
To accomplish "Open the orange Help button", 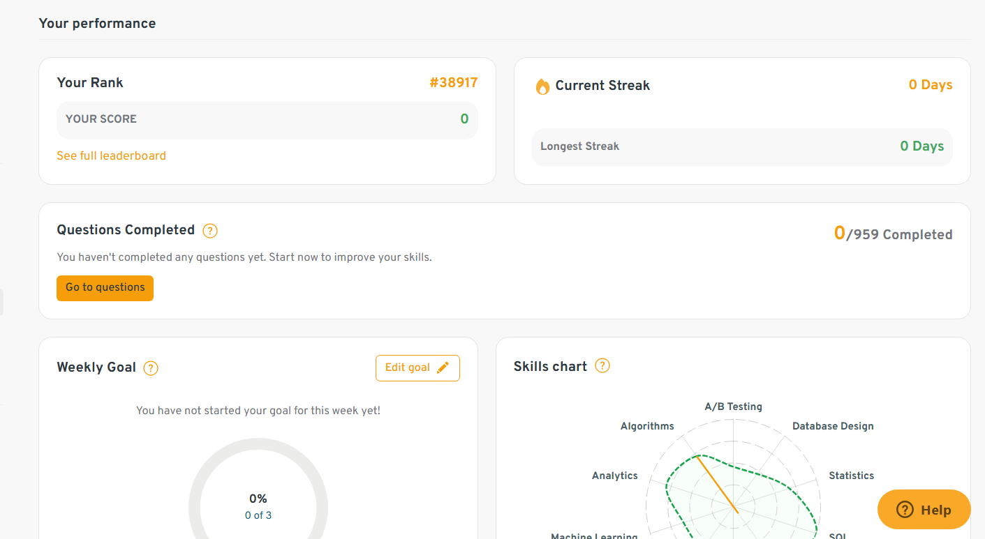I will point(924,510).
